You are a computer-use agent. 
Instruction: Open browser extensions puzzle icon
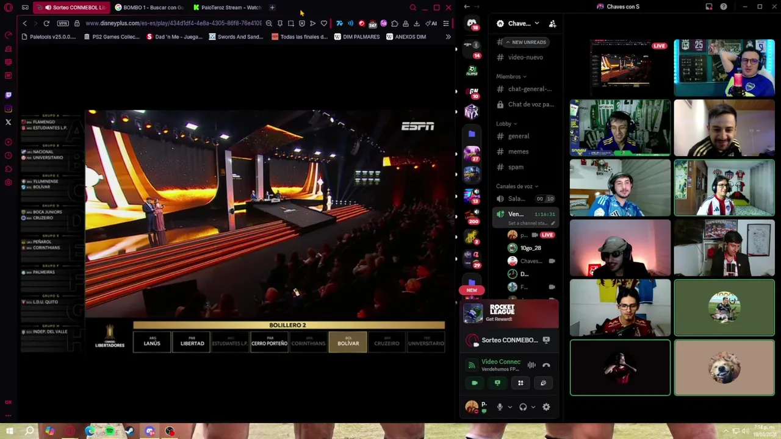pos(395,23)
